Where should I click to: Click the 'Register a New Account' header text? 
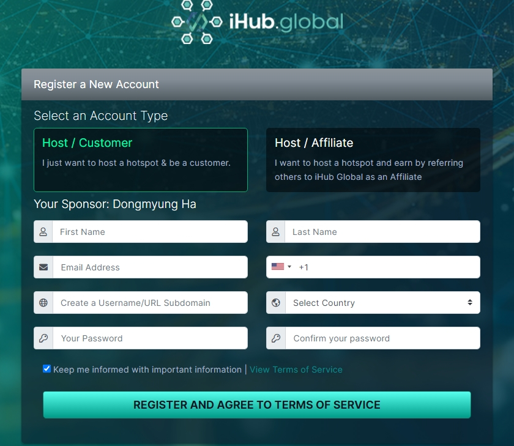pos(97,84)
